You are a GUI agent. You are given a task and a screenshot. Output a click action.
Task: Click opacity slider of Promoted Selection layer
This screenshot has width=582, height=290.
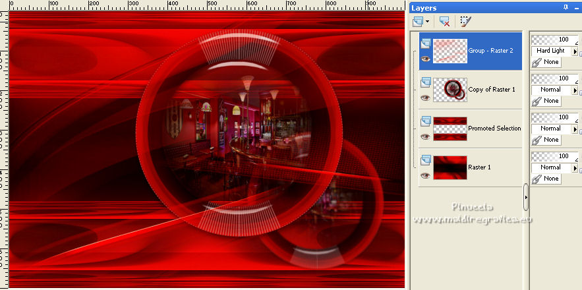554,117
